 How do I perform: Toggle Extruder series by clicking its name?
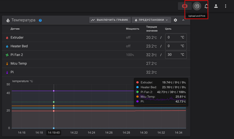pyautogui.click(x=17, y=38)
